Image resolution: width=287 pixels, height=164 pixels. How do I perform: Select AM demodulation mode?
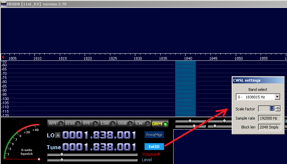click(x=56, y=123)
